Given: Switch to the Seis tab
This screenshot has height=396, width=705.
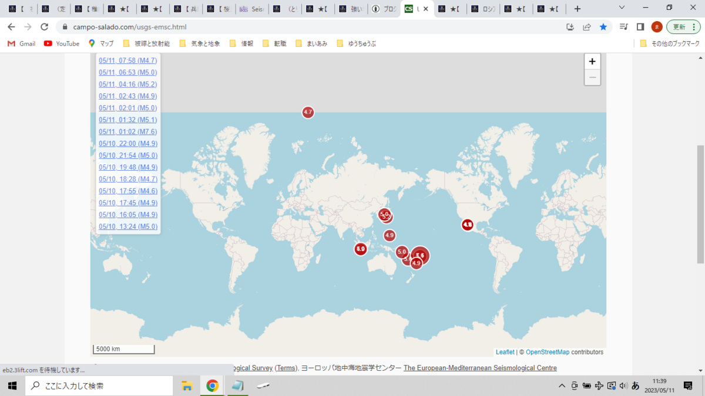Looking at the screenshot, I should coord(253,9).
